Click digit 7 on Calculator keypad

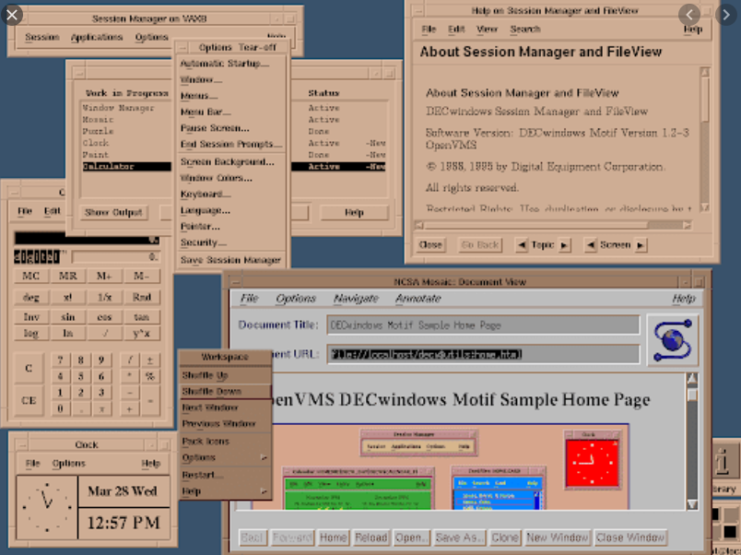pyautogui.click(x=60, y=360)
